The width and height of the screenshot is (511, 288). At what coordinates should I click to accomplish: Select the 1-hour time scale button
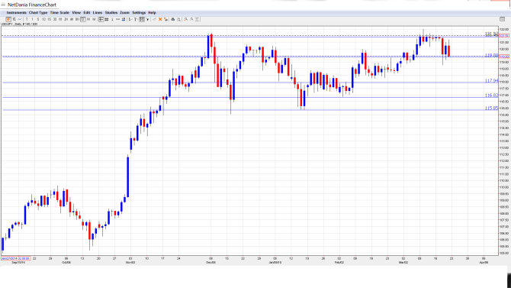click(x=60, y=19)
